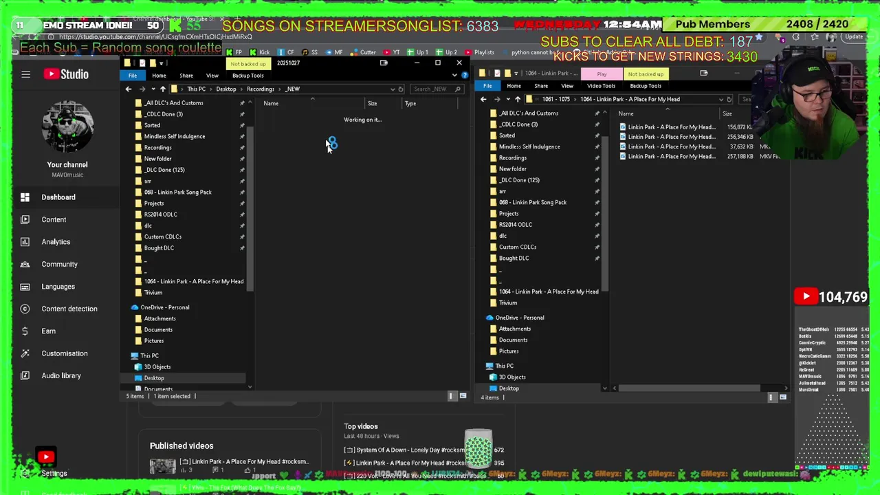The width and height of the screenshot is (880, 495).
Task: Open Community in the Studio sidebar
Action: click(59, 264)
